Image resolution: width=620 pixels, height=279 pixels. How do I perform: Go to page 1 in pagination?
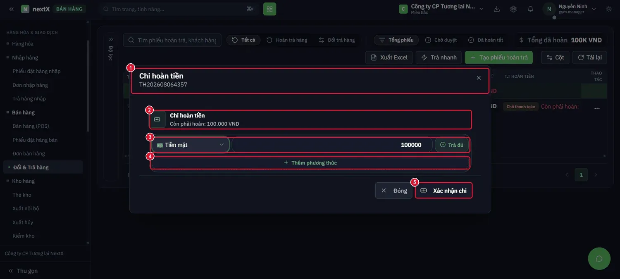click(581, 175)
